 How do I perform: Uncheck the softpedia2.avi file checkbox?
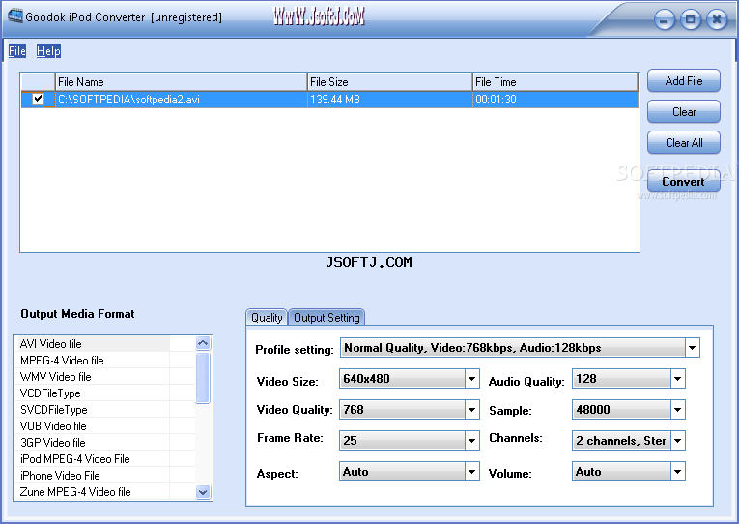[38, 99]
